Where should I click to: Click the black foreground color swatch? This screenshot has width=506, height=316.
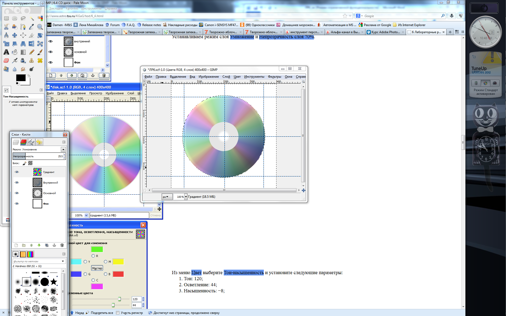click(x=21, y=78)
